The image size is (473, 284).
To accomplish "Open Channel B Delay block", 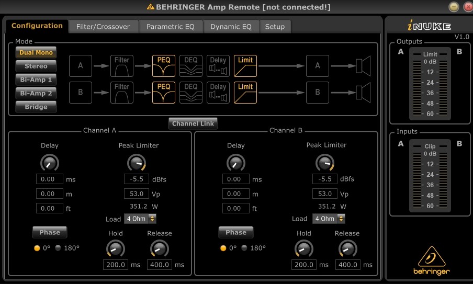I will [218, 93].
